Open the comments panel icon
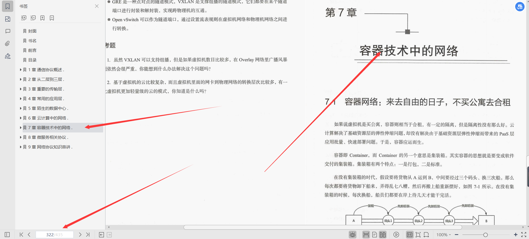This screenshot has height=239, width=529. [x=8, y=31]
